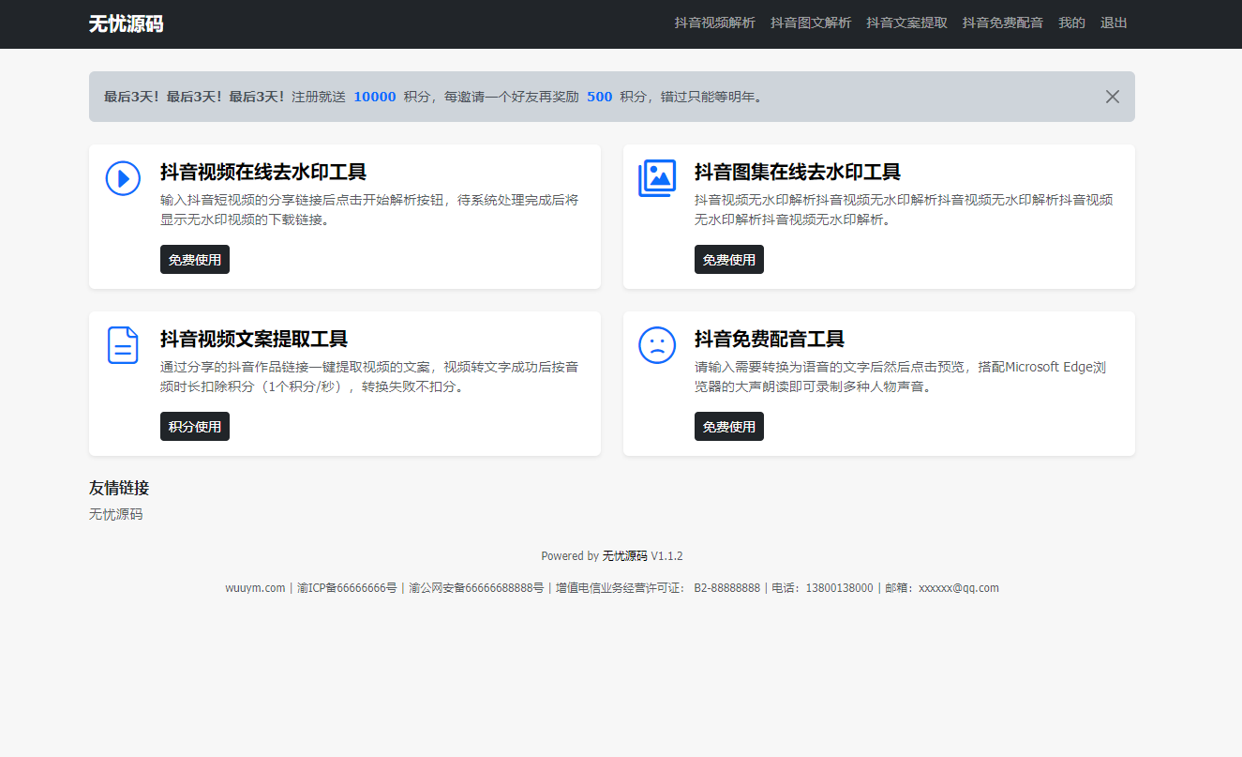Open the 我的 account page

(x=1071, y=23)
